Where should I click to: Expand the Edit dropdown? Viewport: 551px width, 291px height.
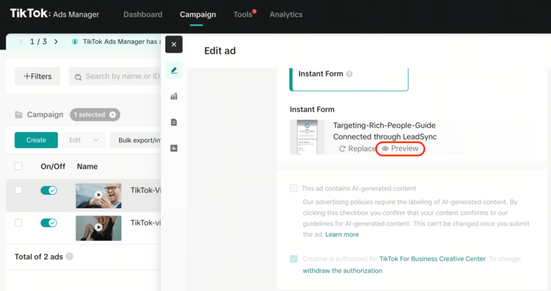(x=84, y=140)
